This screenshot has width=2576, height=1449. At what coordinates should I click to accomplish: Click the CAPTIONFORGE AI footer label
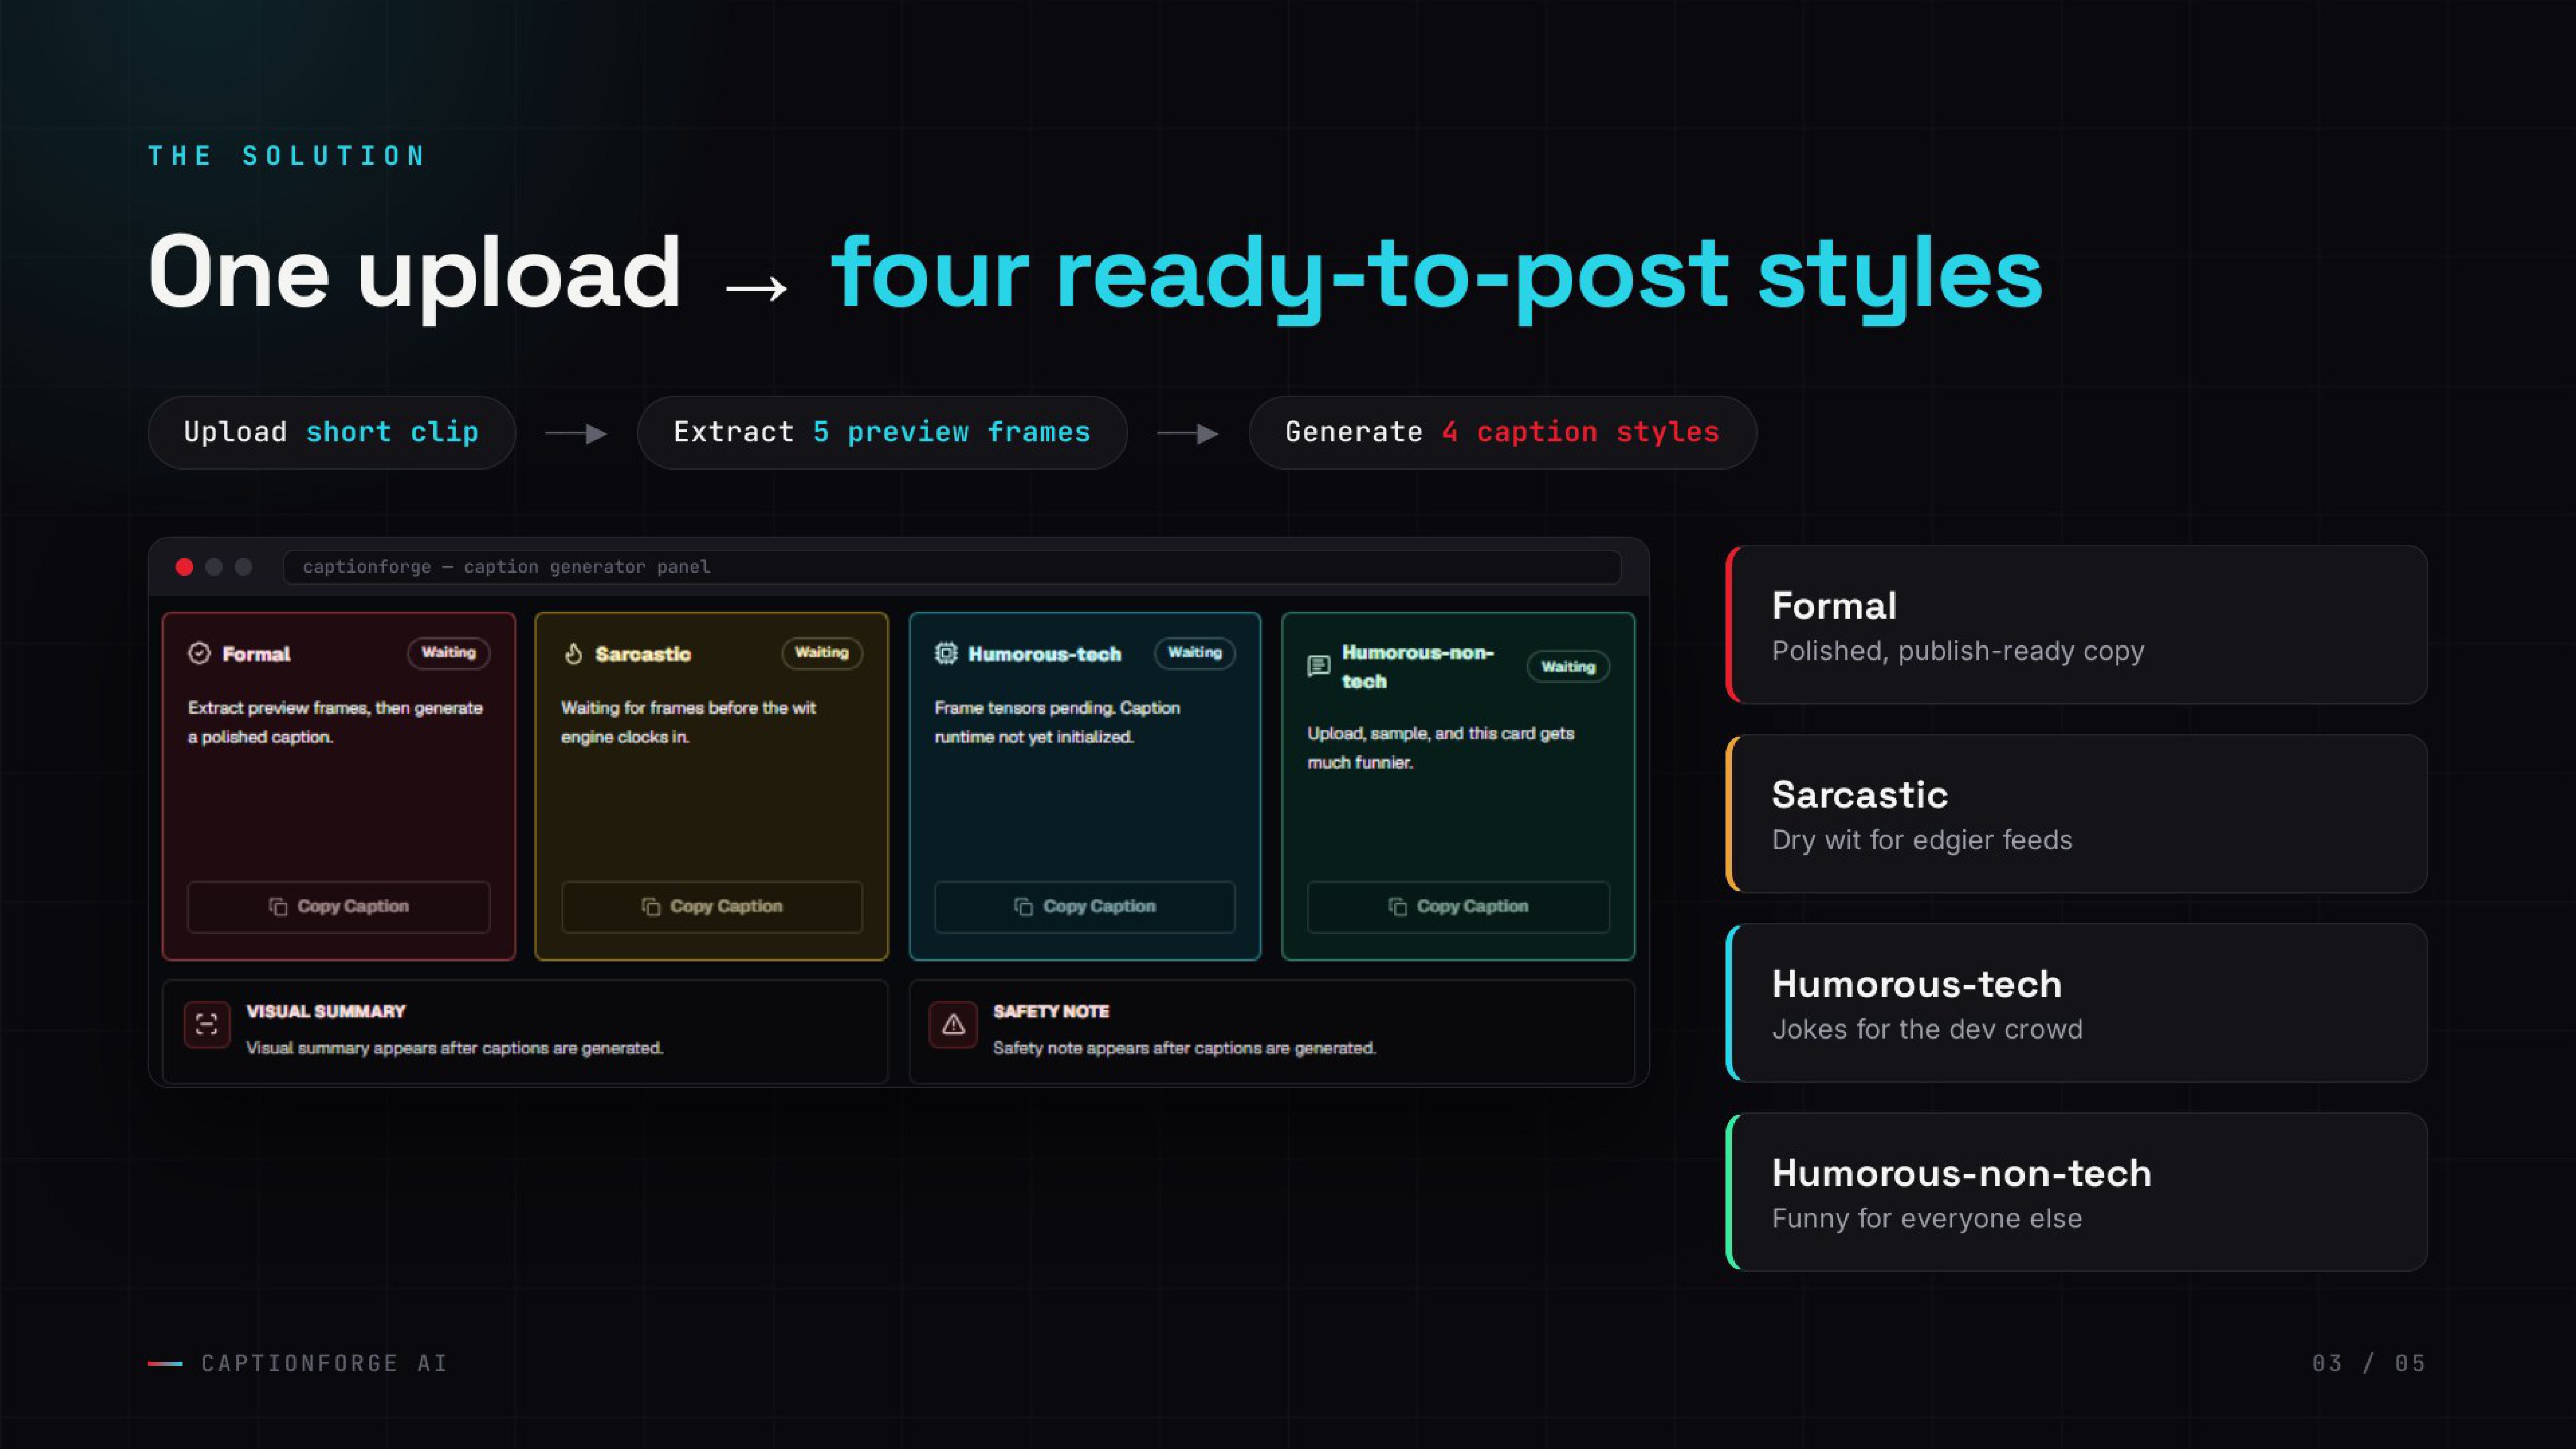coord(325,1363)
